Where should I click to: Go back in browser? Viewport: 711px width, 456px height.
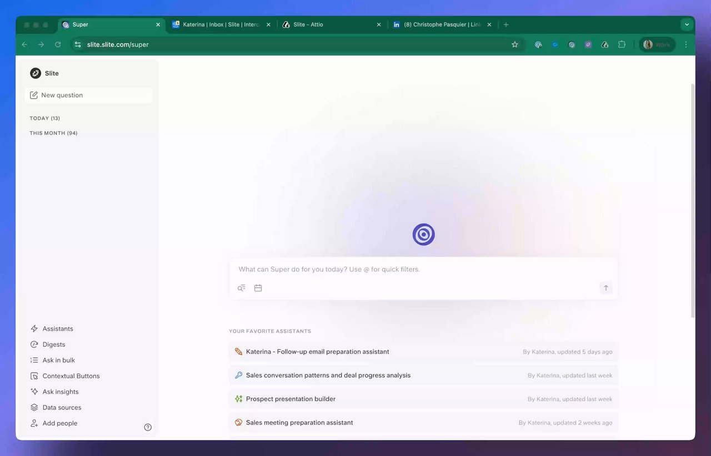pyautogui.click(x=24, y=44)
